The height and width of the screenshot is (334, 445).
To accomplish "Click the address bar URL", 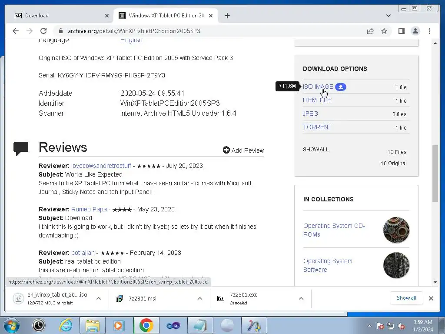I will point(134,31).
